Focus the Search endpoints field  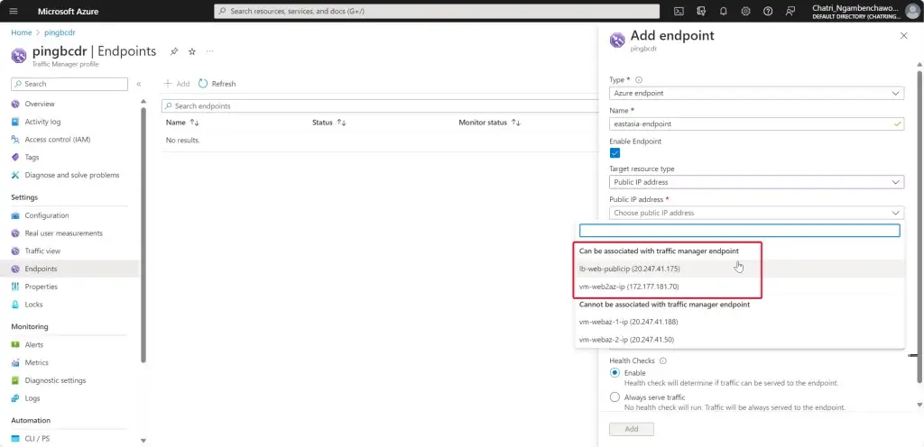[380, 106]
